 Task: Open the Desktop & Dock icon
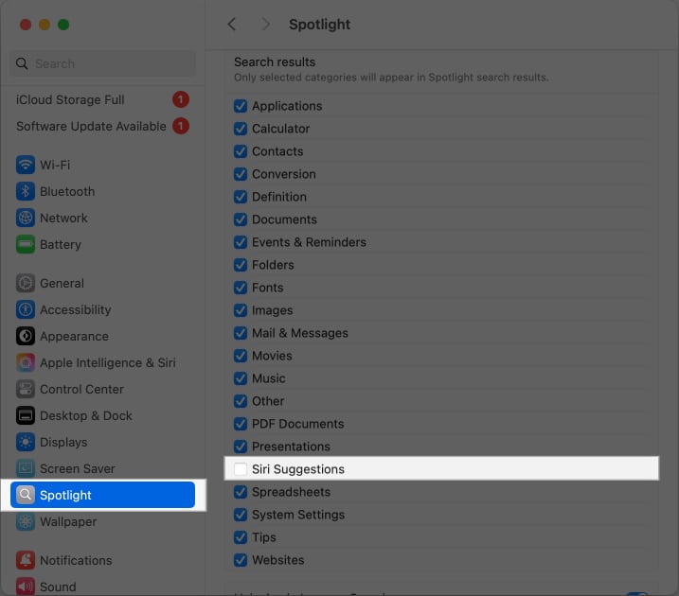(x=26, y=415)
